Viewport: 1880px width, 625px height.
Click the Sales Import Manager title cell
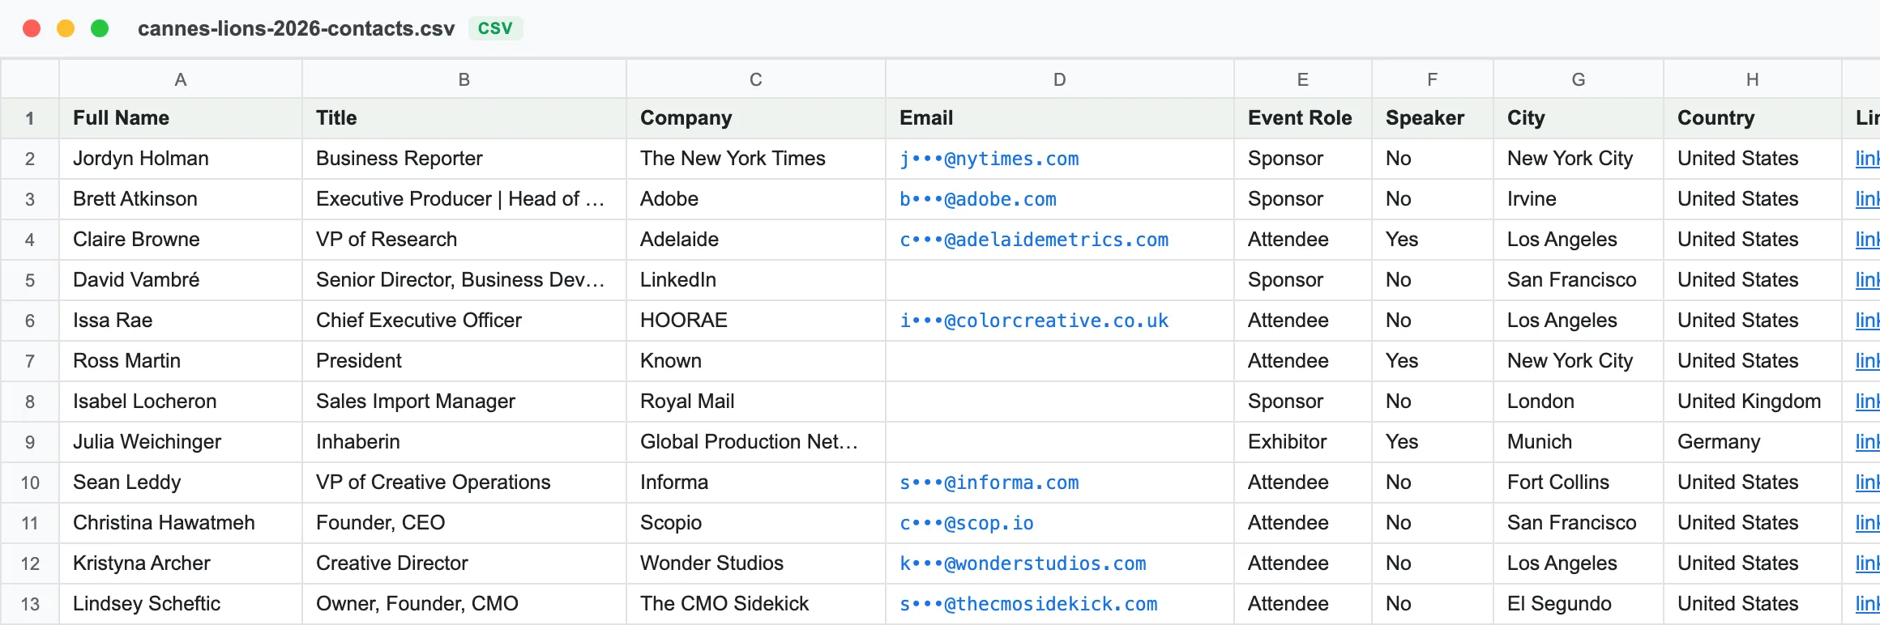[464, 402]
